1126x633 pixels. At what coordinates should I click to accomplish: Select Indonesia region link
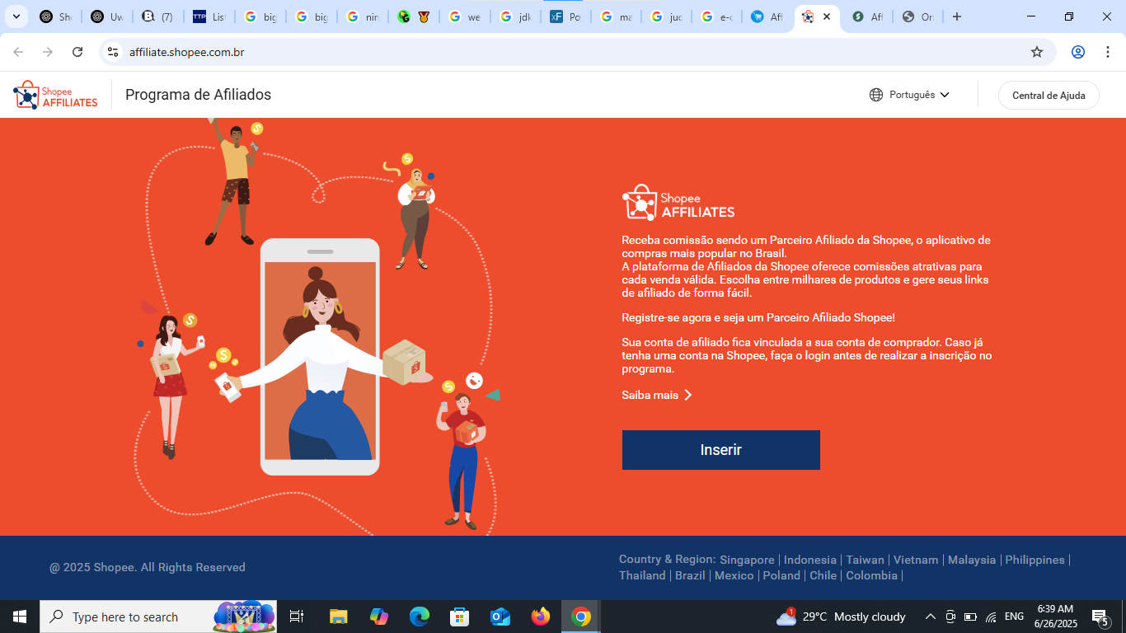[x=810, y=560]
